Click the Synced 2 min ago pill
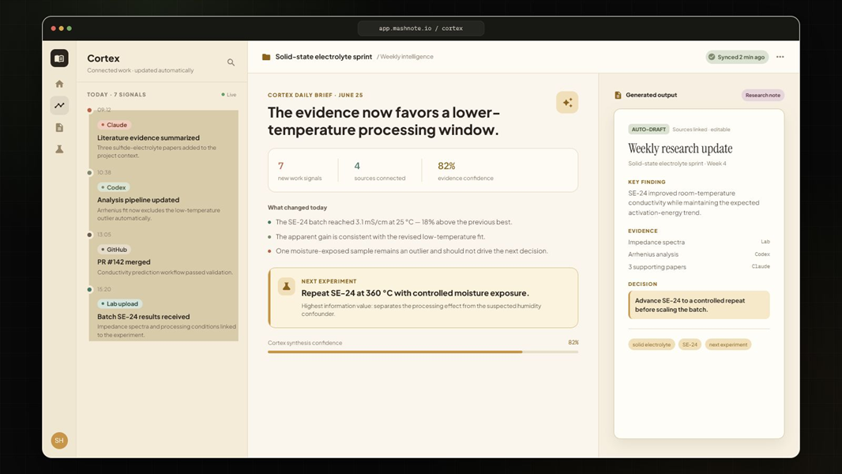Screen dimensions: 842x474 [x=737, y=57]
